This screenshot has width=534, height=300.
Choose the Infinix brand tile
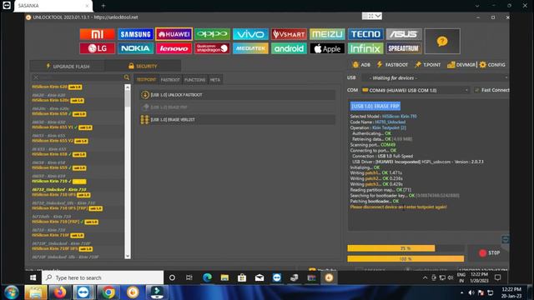point(365,48)
